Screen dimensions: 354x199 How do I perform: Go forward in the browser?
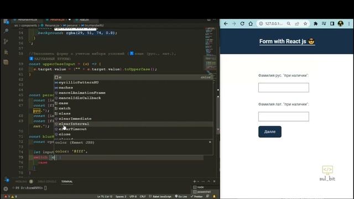234,23
